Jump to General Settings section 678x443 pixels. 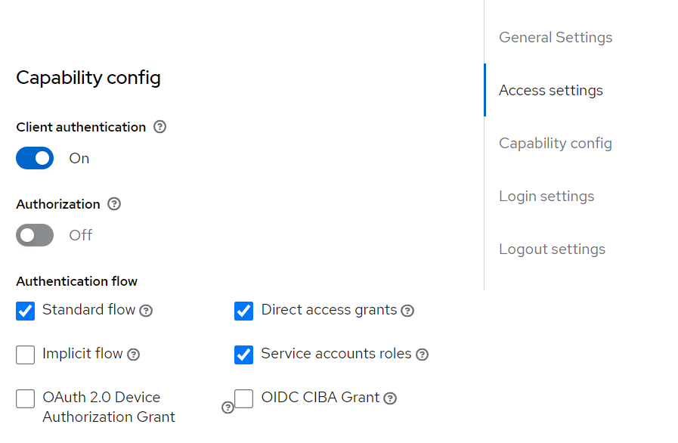point(556,37)
